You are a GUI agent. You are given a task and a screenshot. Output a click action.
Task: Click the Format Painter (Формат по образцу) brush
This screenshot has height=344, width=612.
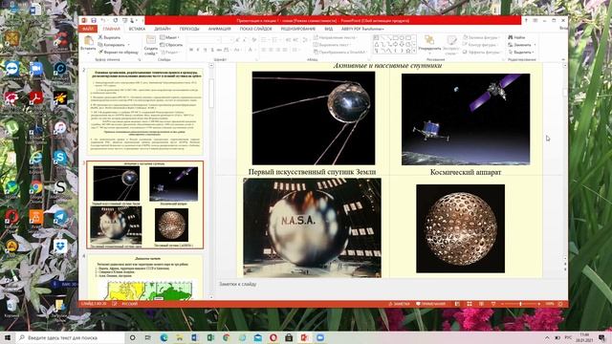click(100, 52)
